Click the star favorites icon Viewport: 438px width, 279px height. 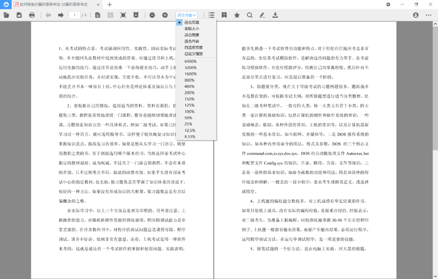[x=237, y=15]
